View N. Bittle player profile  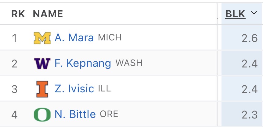(x=75, y=115)
